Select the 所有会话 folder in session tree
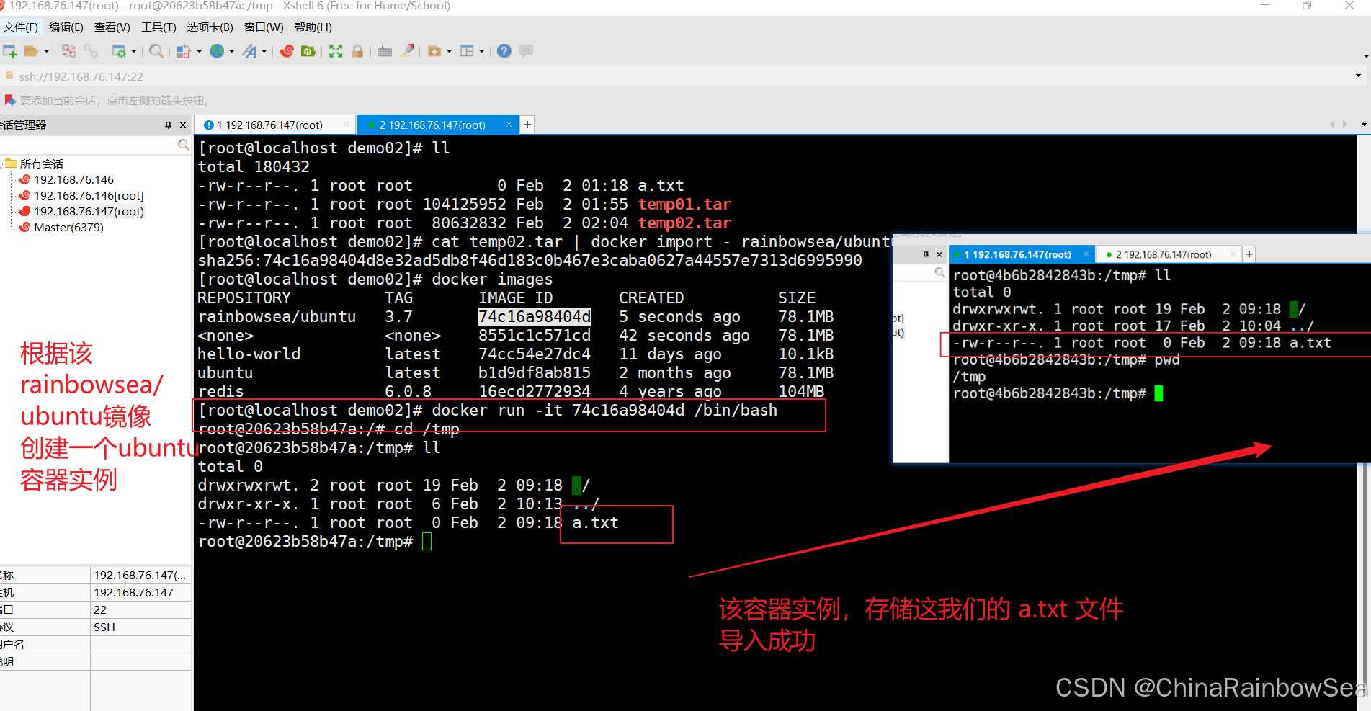1371x711 pixels. (x=42, y=164)
